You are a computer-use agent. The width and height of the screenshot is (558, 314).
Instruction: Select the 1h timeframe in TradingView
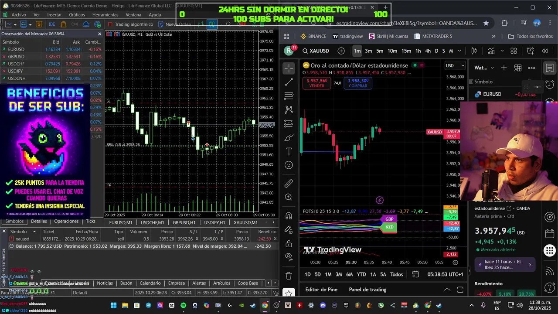pyautogui.click(x=418, y=51)
